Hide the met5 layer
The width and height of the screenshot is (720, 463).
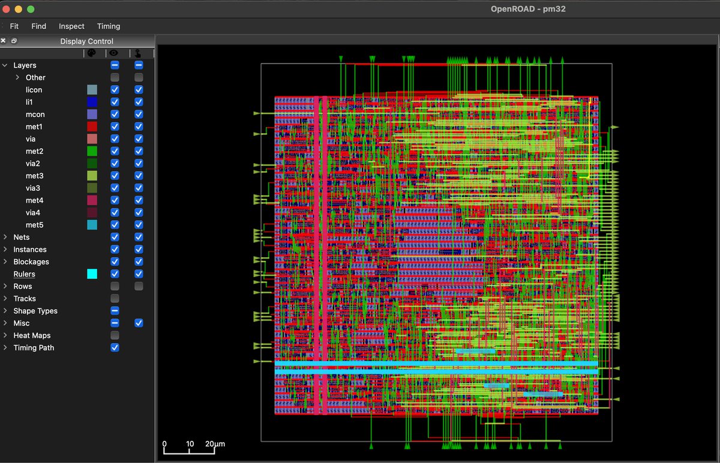(x=115, y=225)
